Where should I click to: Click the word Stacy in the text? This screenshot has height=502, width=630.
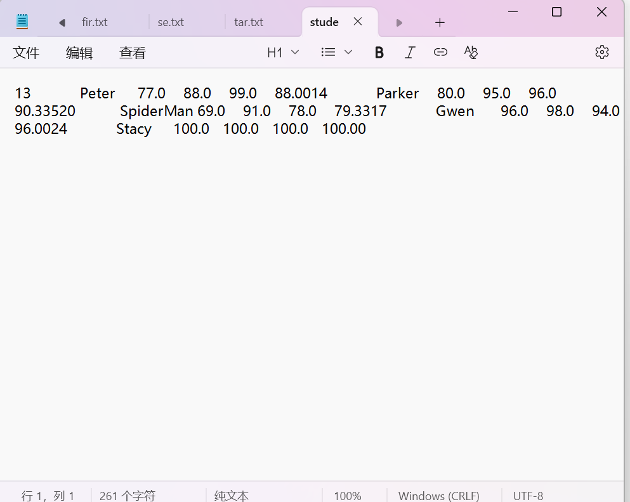click(x=134, y=129)
